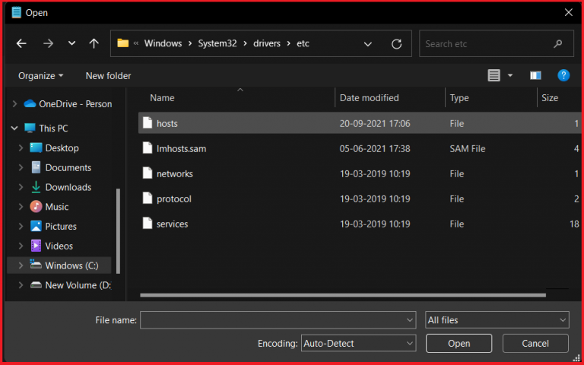The width and height of the screenshot is (584, 365).
Task: Change view using the view icon
Action: point(494,75)
